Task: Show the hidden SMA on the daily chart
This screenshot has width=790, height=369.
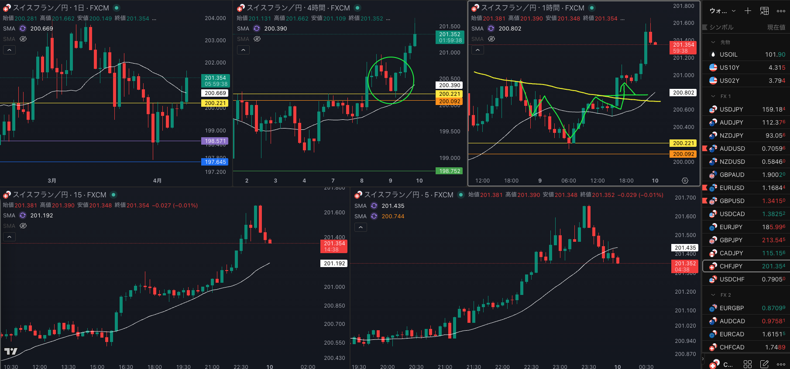Action: tap(23, 39)
